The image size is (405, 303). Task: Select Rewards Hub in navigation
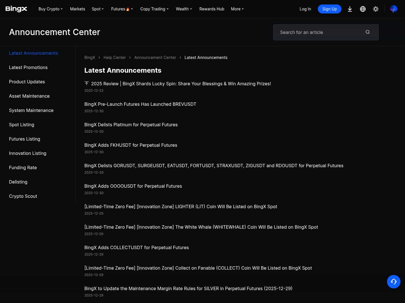[x=212, y=9]
